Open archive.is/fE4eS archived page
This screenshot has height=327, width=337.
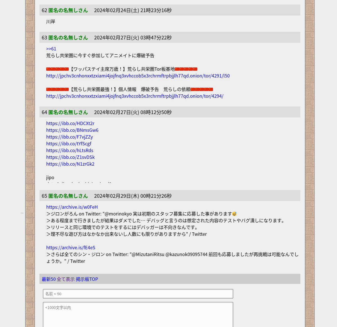tap(71, 248)
